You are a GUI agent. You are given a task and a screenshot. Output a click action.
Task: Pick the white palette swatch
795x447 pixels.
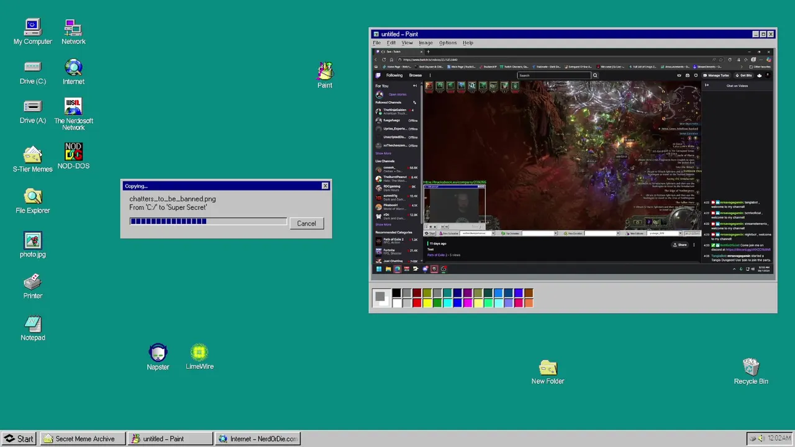tap(396, 303)
